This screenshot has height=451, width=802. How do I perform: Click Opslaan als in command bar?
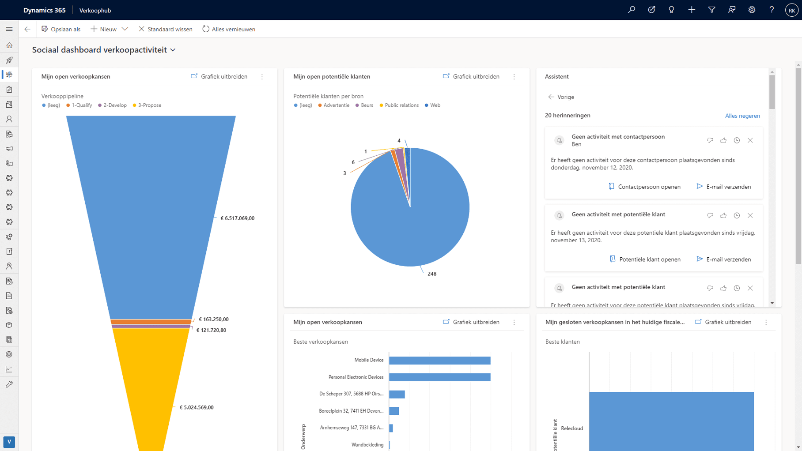(61, 29)
